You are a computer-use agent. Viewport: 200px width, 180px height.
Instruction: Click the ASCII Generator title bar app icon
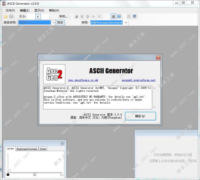[4, 3]
